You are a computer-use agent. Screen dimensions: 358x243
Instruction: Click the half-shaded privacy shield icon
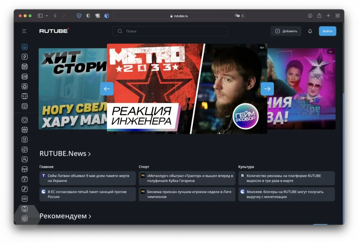click(x=88, y=16)
